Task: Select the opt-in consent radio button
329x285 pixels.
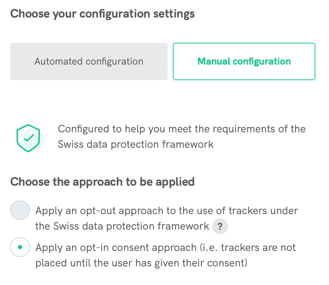Action: (20, 247)
